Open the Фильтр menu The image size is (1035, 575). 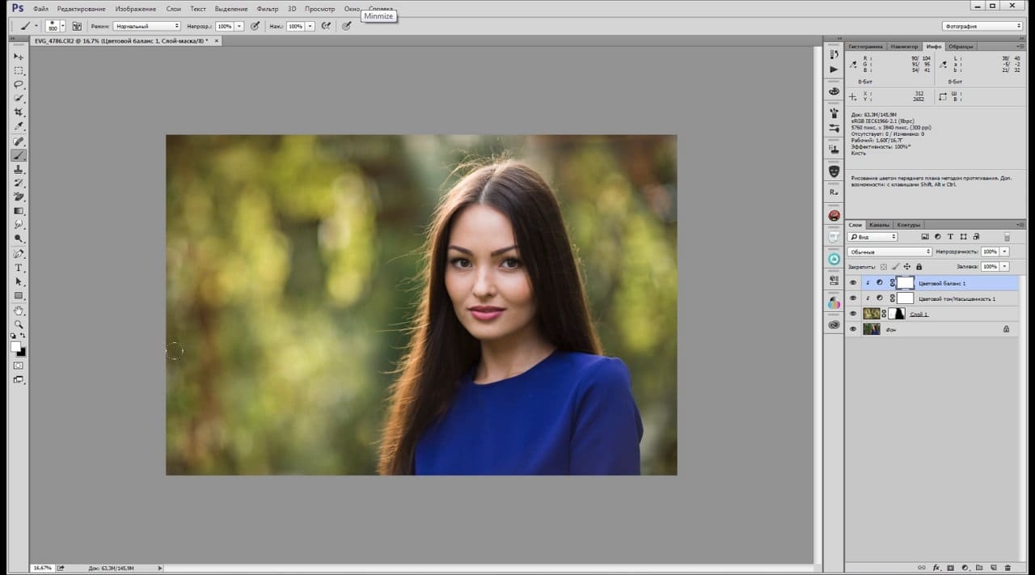tap(267, 8)
